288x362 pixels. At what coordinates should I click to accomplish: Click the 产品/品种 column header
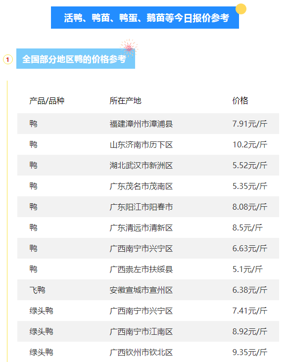(47, 101)
